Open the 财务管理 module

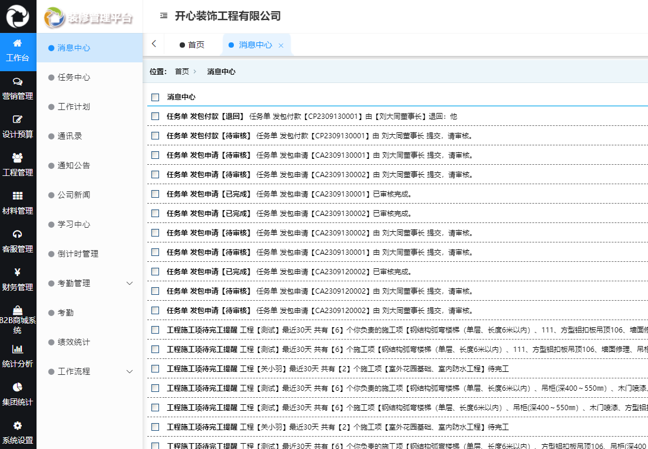pyautogui.click(x=18, y=281)
